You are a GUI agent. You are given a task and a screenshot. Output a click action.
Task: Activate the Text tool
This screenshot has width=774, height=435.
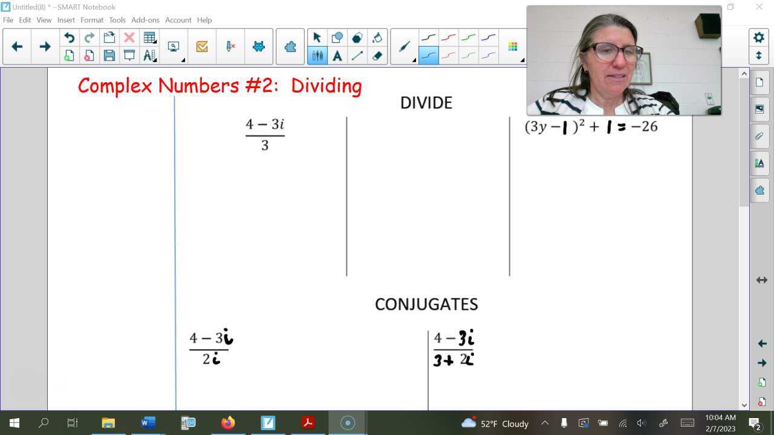point(337,56)
